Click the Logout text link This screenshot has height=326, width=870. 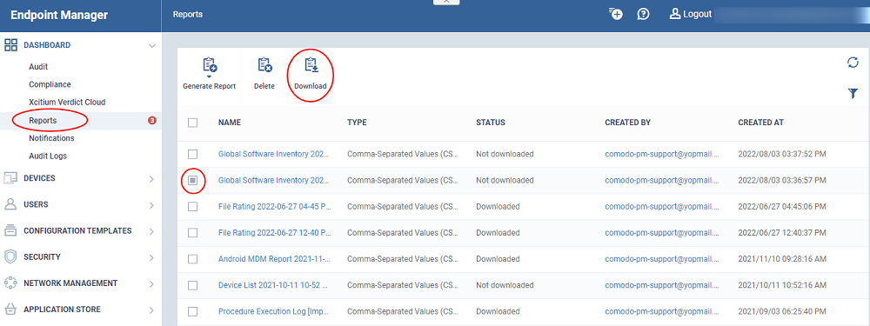pyautogui.click(x=698, y=15)
